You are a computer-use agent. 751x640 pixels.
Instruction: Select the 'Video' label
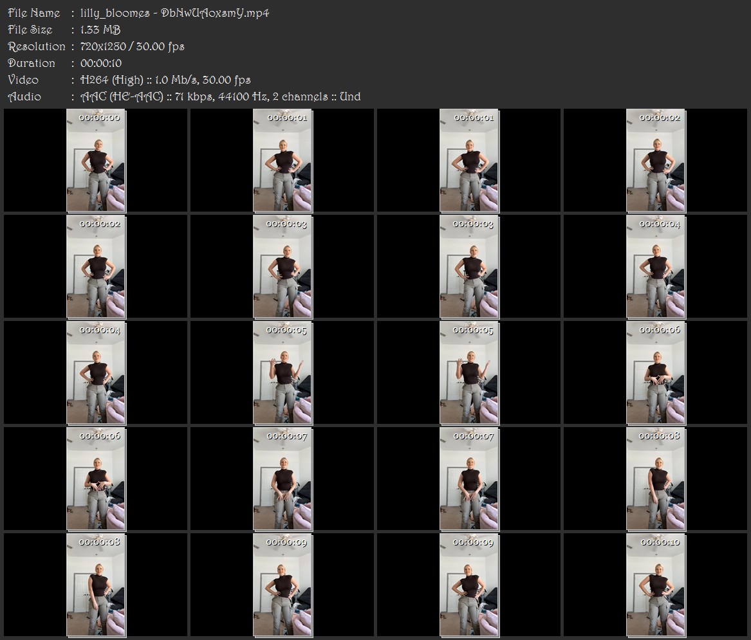pyautogui.click(x=23, y=80)
